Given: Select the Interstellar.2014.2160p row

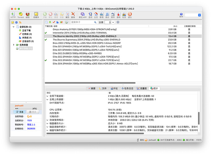Looking at the screenshot, I should pos(123,33).
